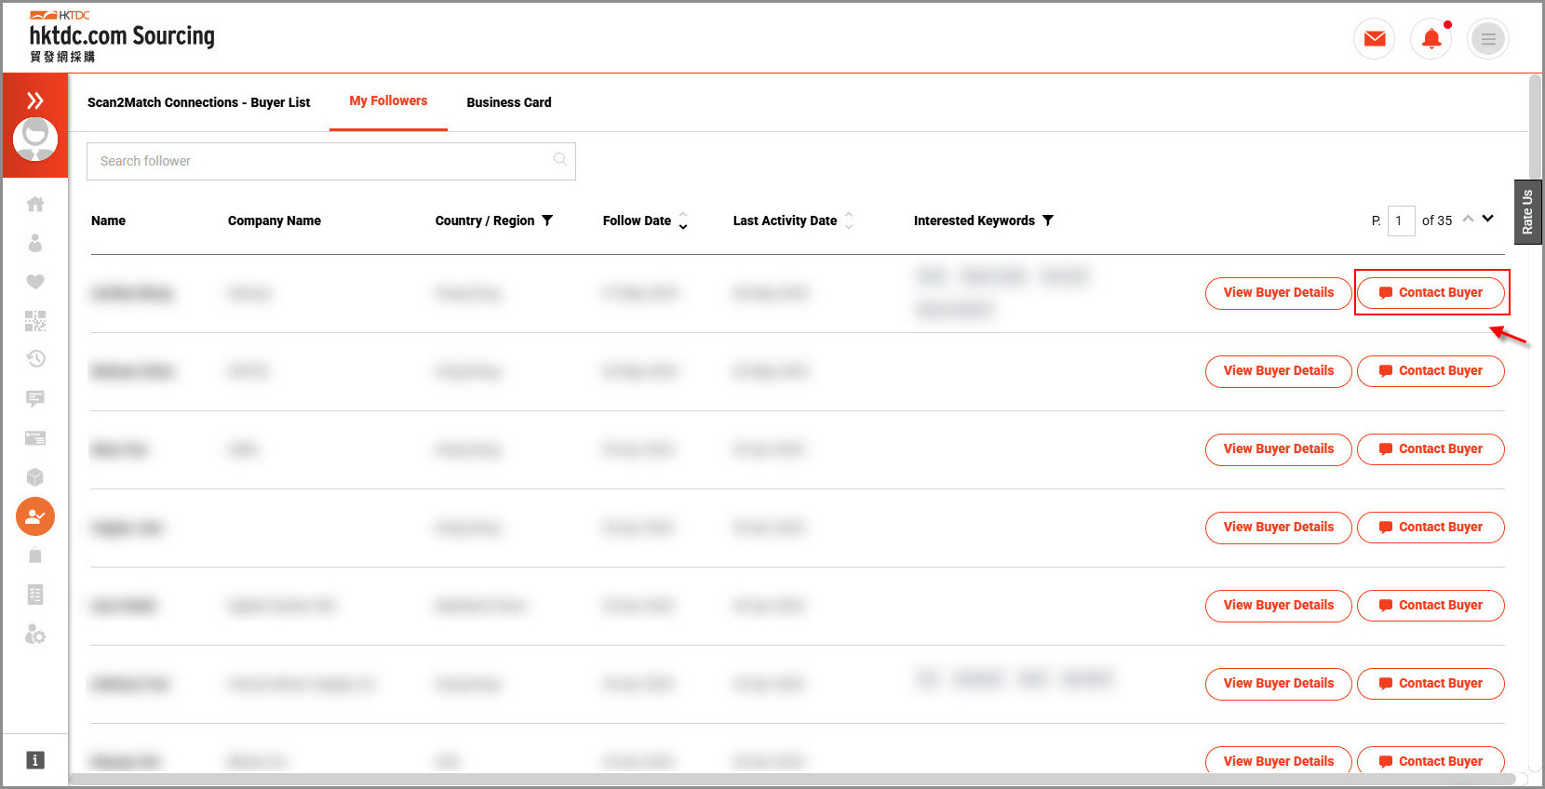The width and height of the screenshot is (1545, 789).
Task: Expand sidebar with double-chevron arrow
Action: [x=35, y=100]
